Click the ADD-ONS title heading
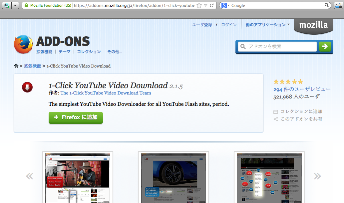This screenshot has height=203, width=344. [63, 41]
